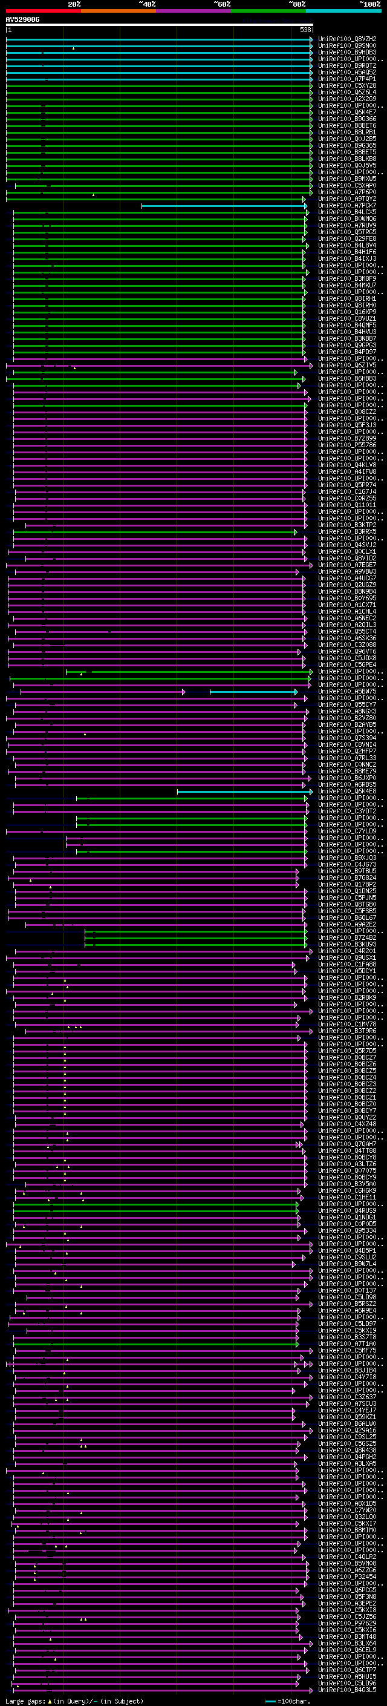387x1706 pixels.
Task: Select the label UniRef100_B9G366
Action: tap(347, 119)
